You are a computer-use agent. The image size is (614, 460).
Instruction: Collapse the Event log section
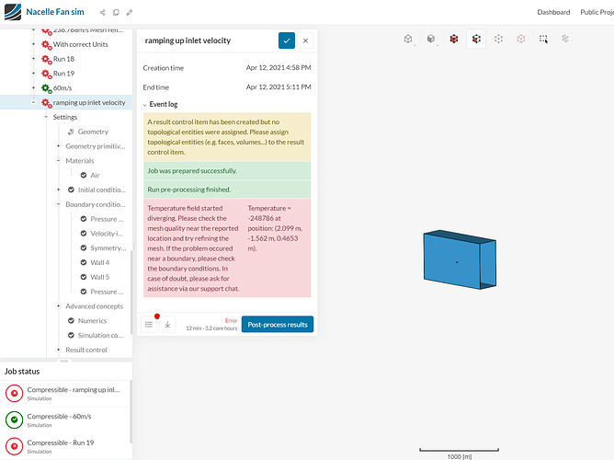(145, 105)
